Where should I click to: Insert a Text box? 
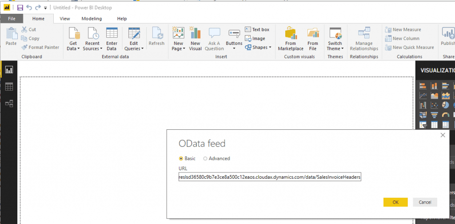(257, 30)
